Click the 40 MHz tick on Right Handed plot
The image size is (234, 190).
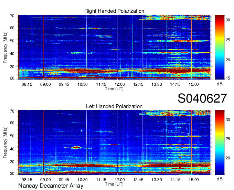12,54
